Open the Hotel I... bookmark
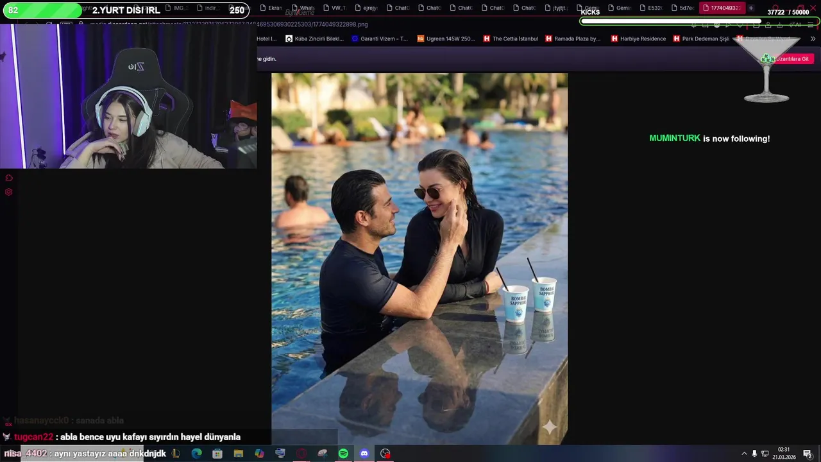This screenshot has width=821, height=462. [x=267, y=38]
